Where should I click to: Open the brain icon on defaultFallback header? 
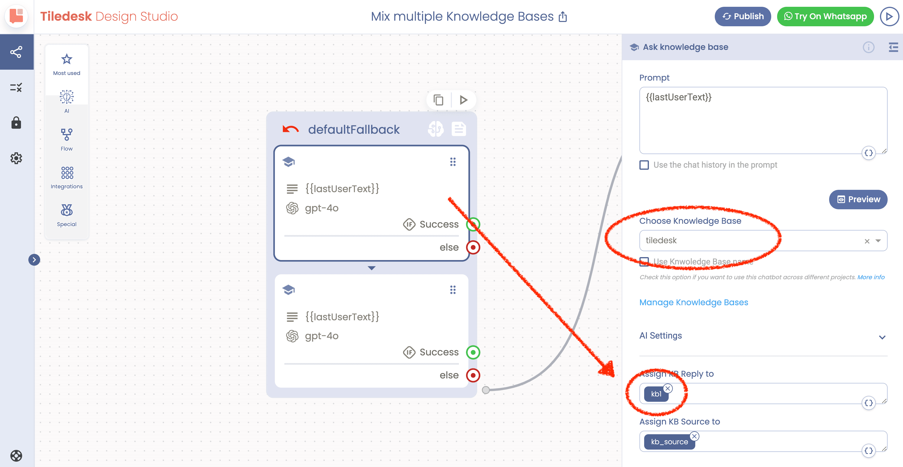coord(436,129)
